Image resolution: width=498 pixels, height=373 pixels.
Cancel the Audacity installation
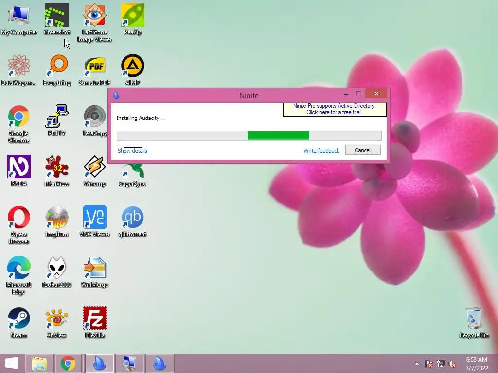click(x=363, y=150)
